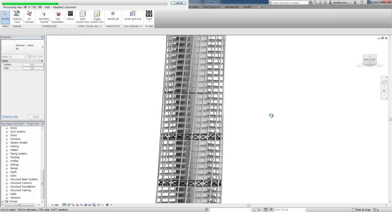Expand the Groups tree node
Image resolution: width=392 pixels, height=212 pixels.
[3, 202]
